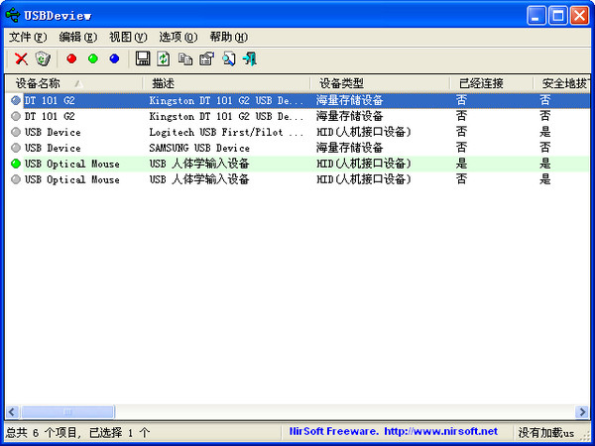Click the find magnifier toolbar icon
Image resolution: width=595 pixels, height=446 pixels.
tap(228, 59)
